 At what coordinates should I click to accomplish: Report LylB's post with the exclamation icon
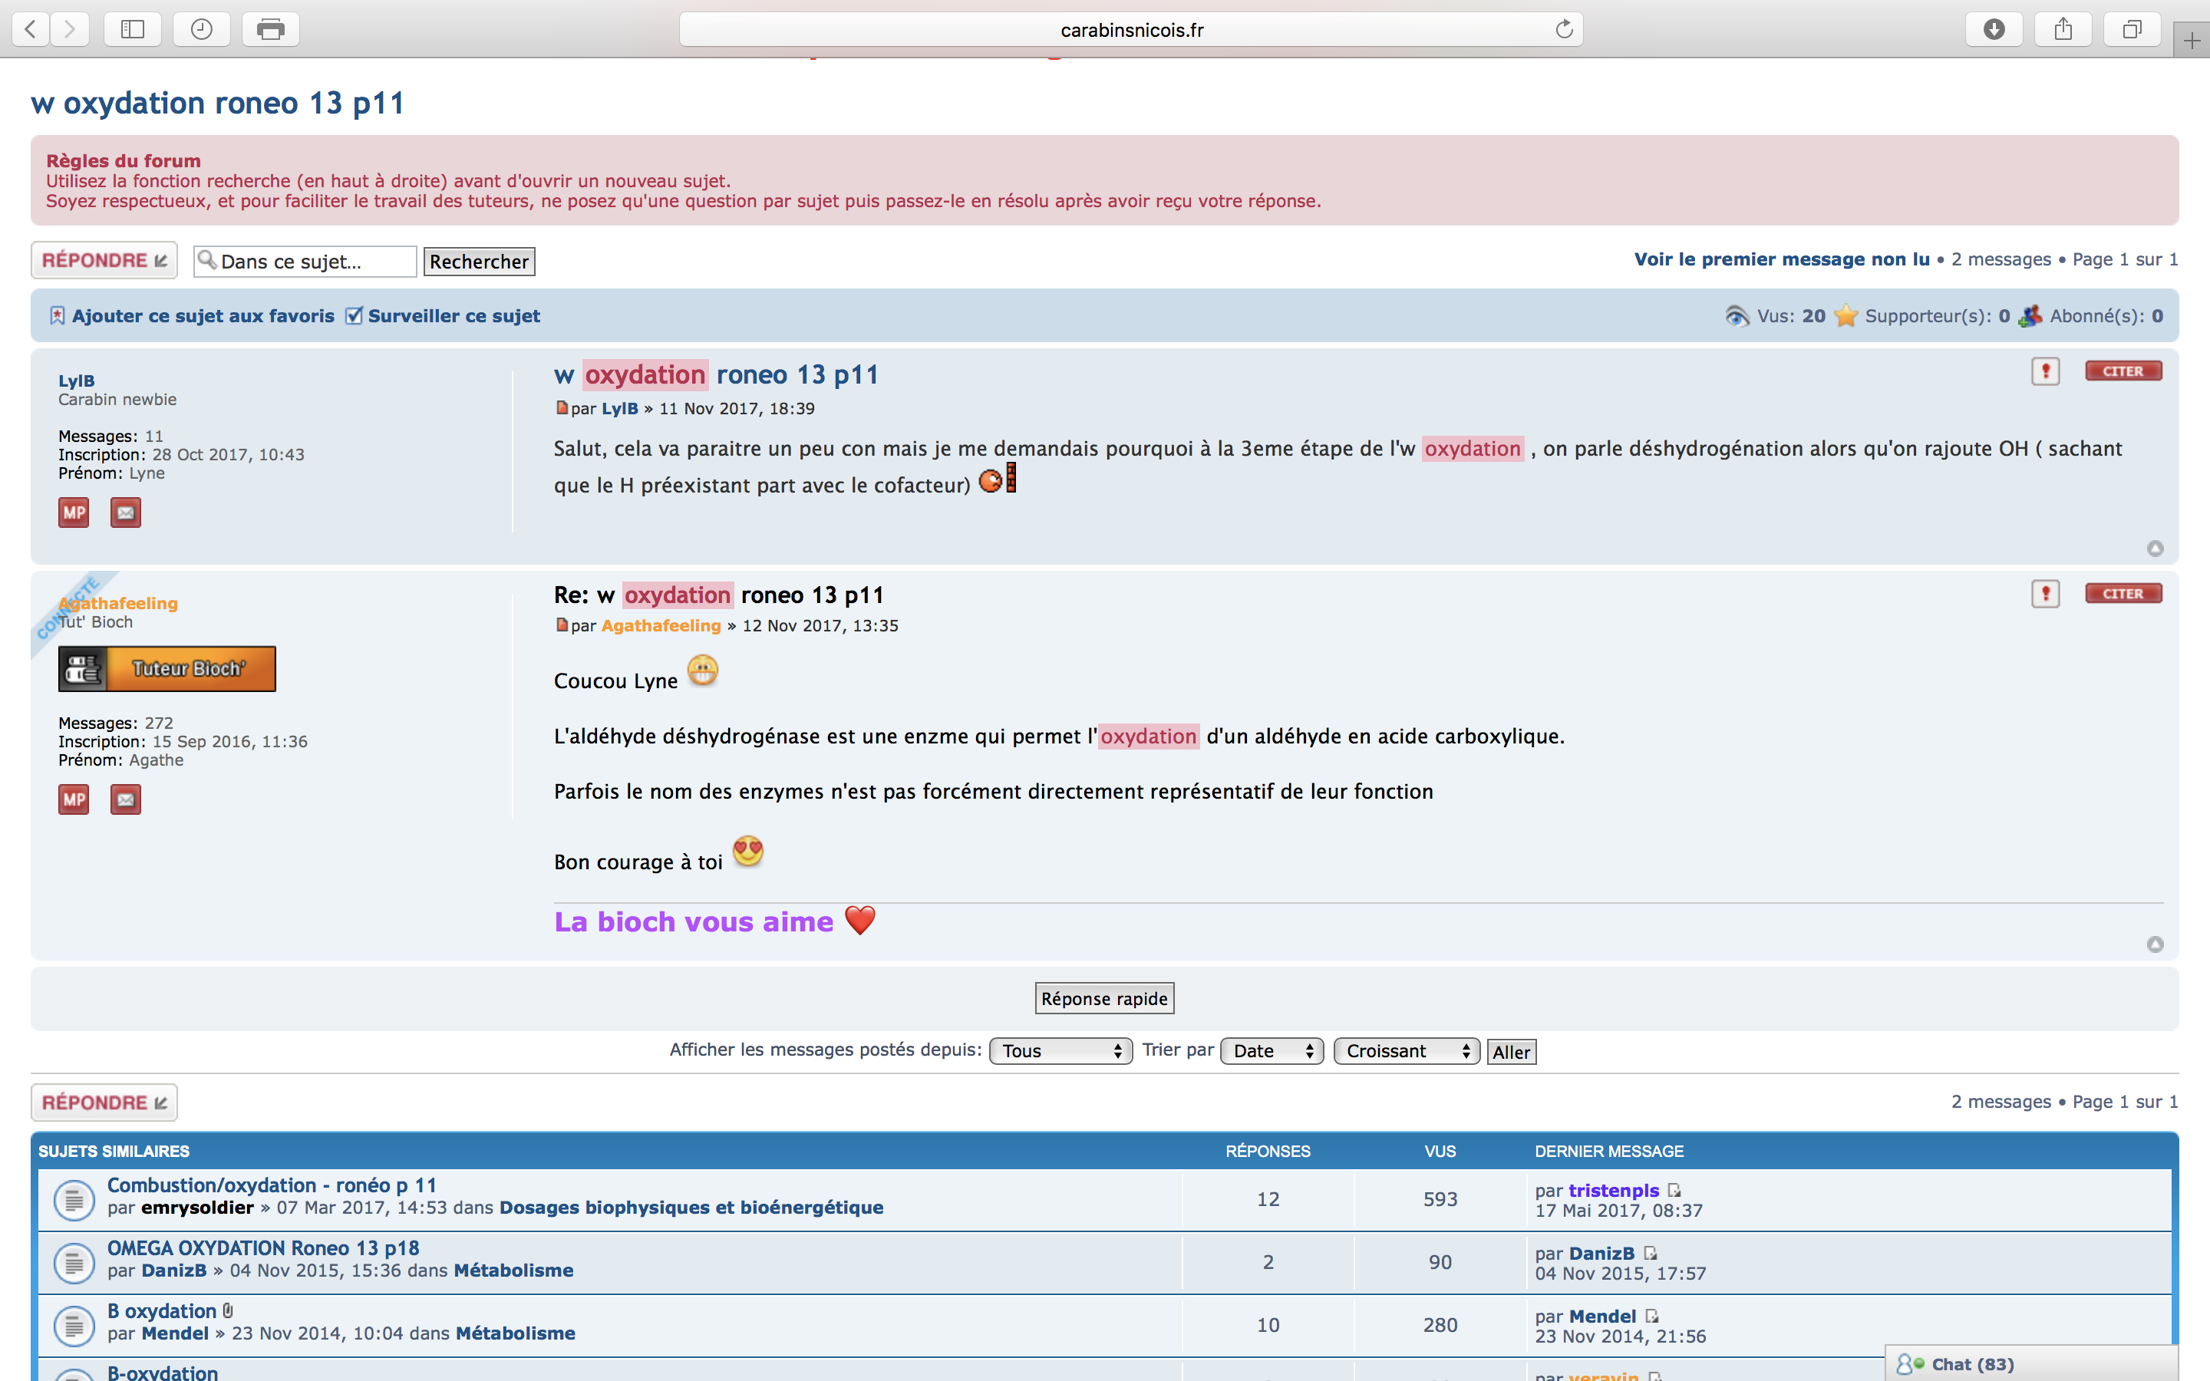[x=2045, y=371]
